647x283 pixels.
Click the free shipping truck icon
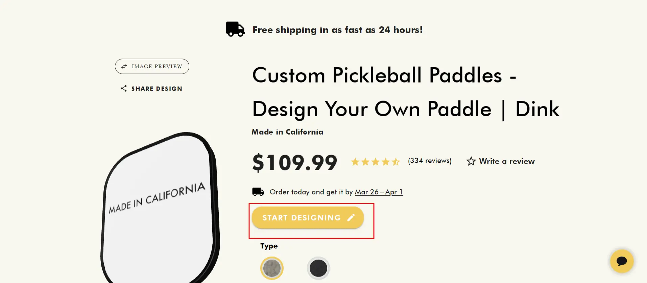coord(235,29)
